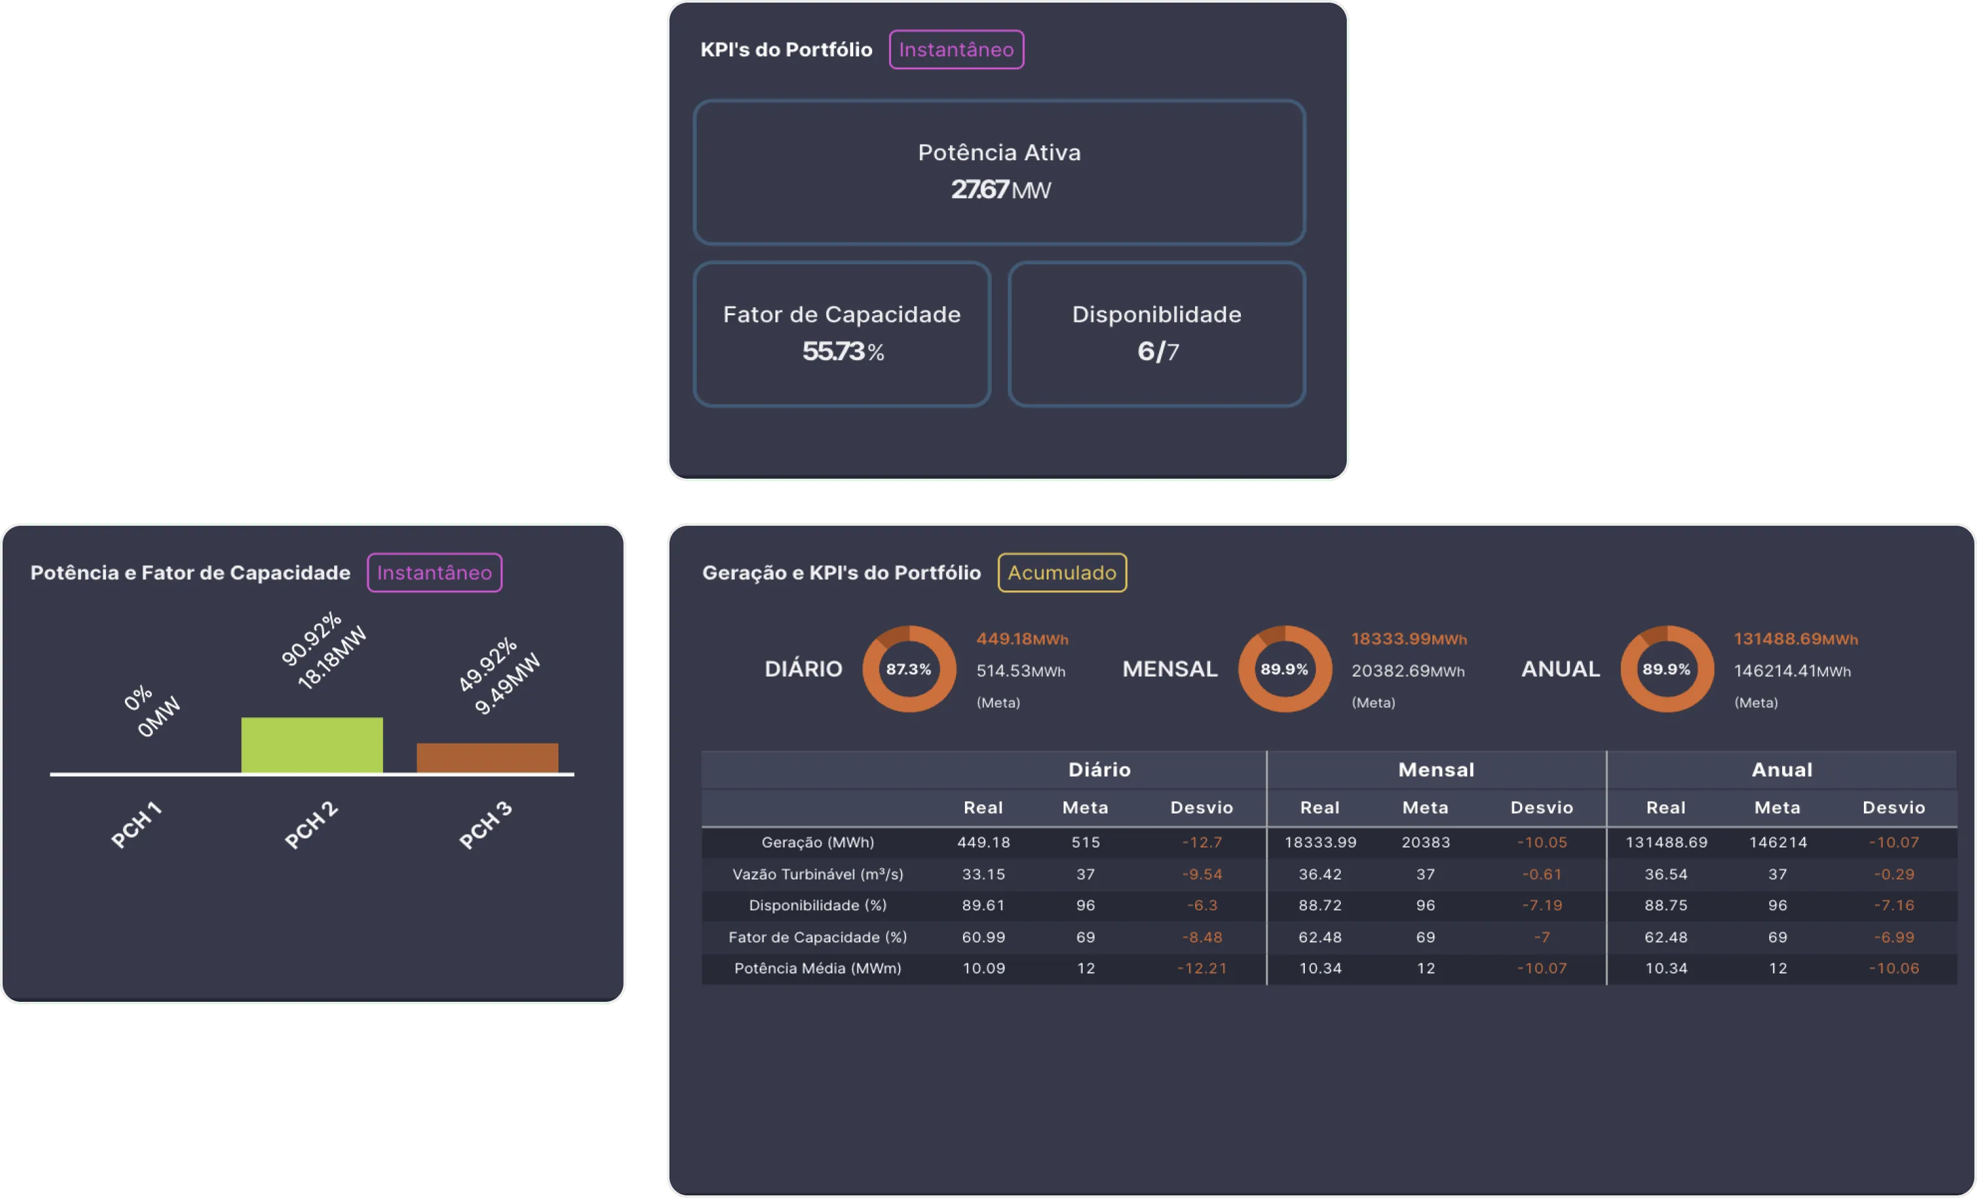Click the 146214.41MWh annual meta value
Viewport: 1977px width, 1198px height.
click(1793, 672)
